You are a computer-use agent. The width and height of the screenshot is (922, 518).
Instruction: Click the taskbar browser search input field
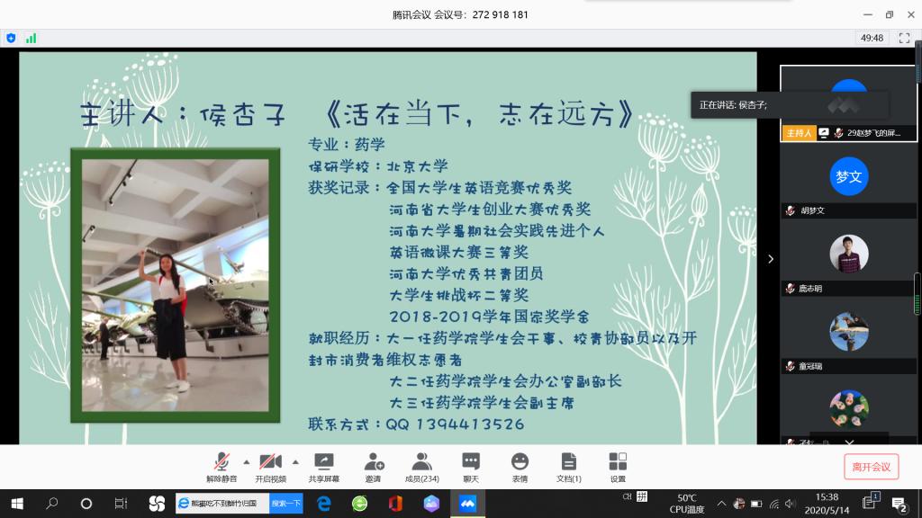pyautogui.click(x=223, y=504)
